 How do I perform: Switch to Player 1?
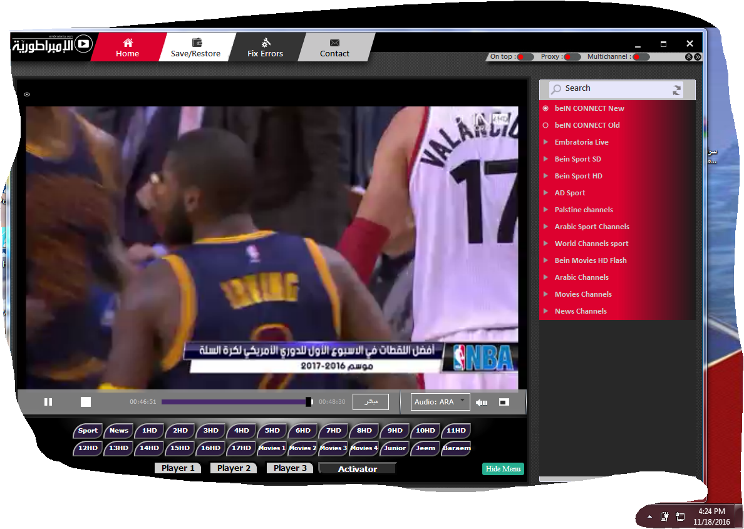click(178, 468)
